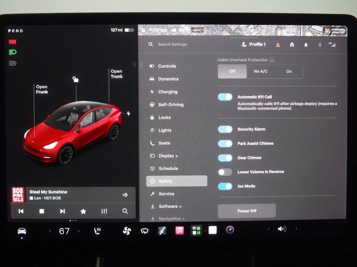The image size is (357, 267).
Task: Toggle Security Alarm switch
Action: (225, 129)
